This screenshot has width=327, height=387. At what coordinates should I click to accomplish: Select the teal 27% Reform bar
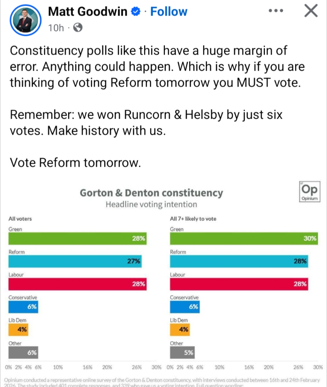click(x=76, y=261)
